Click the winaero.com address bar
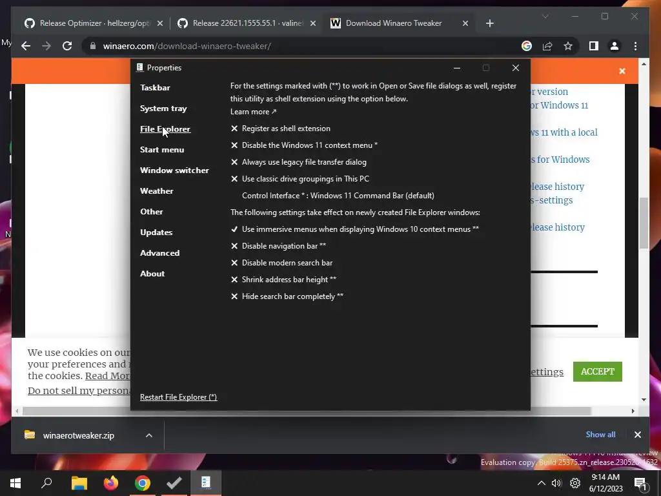This screenshot has height=496, width=661. coord(303,46)
